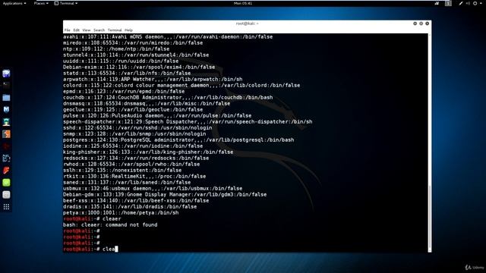The width and height of the screenshot is (486, 273).
Task: Open the volume icon in top bar
Action: tap(468, 3)
